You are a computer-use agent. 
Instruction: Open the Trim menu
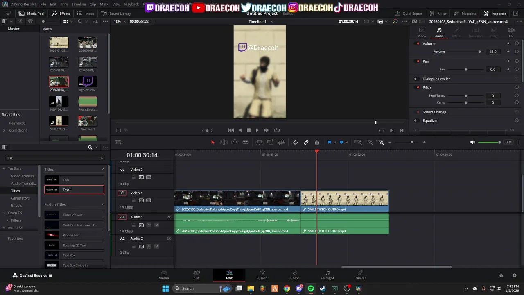(64, 4)
